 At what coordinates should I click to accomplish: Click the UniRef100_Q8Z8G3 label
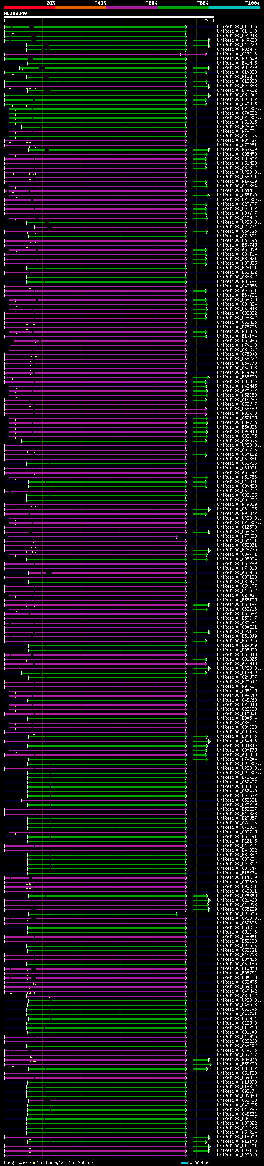(x=237, y=923)
